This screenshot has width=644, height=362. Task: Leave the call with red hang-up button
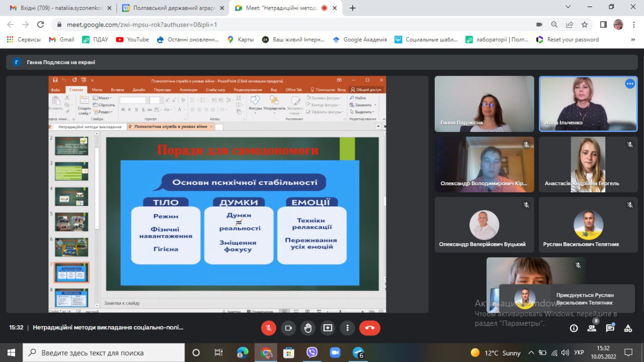coord(370,328)
